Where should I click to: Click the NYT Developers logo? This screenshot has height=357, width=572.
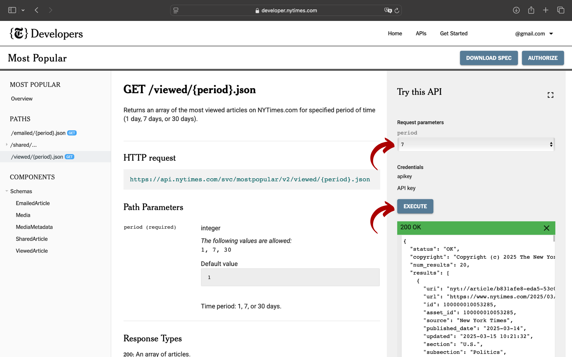(46, 33)
